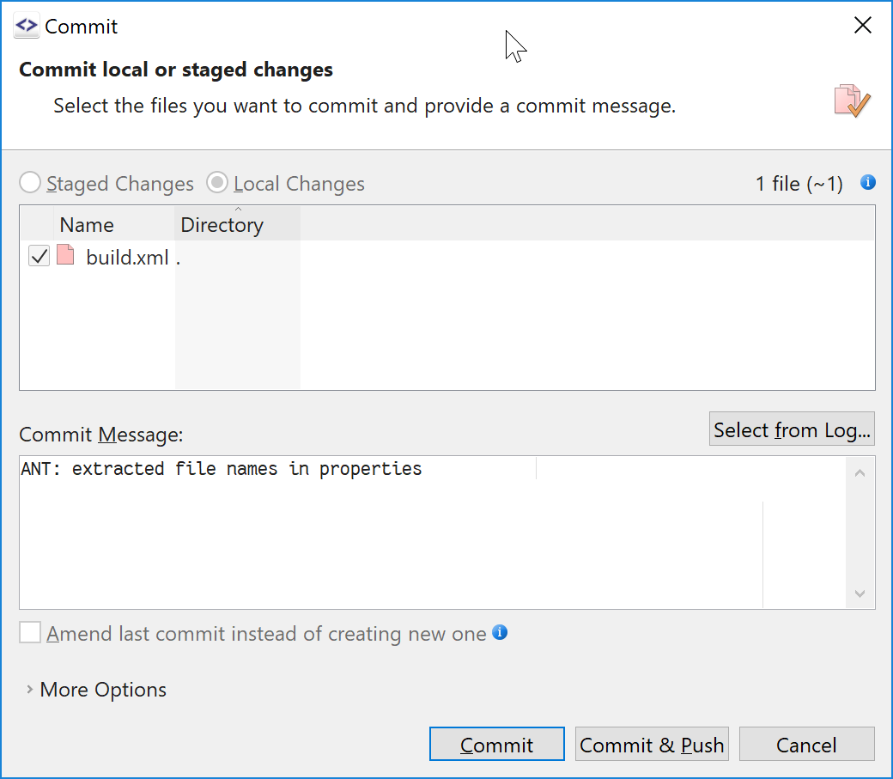Viewport: 893px width, 779px height.
Task: Select the Local Changes radio button
Action: 217,183
